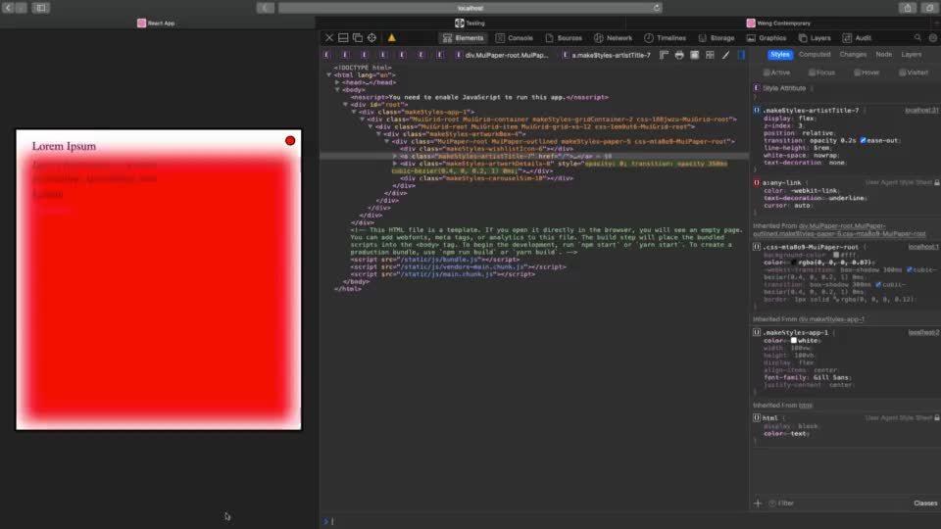Add a new style rule with the plus icon

click(758, 504)
